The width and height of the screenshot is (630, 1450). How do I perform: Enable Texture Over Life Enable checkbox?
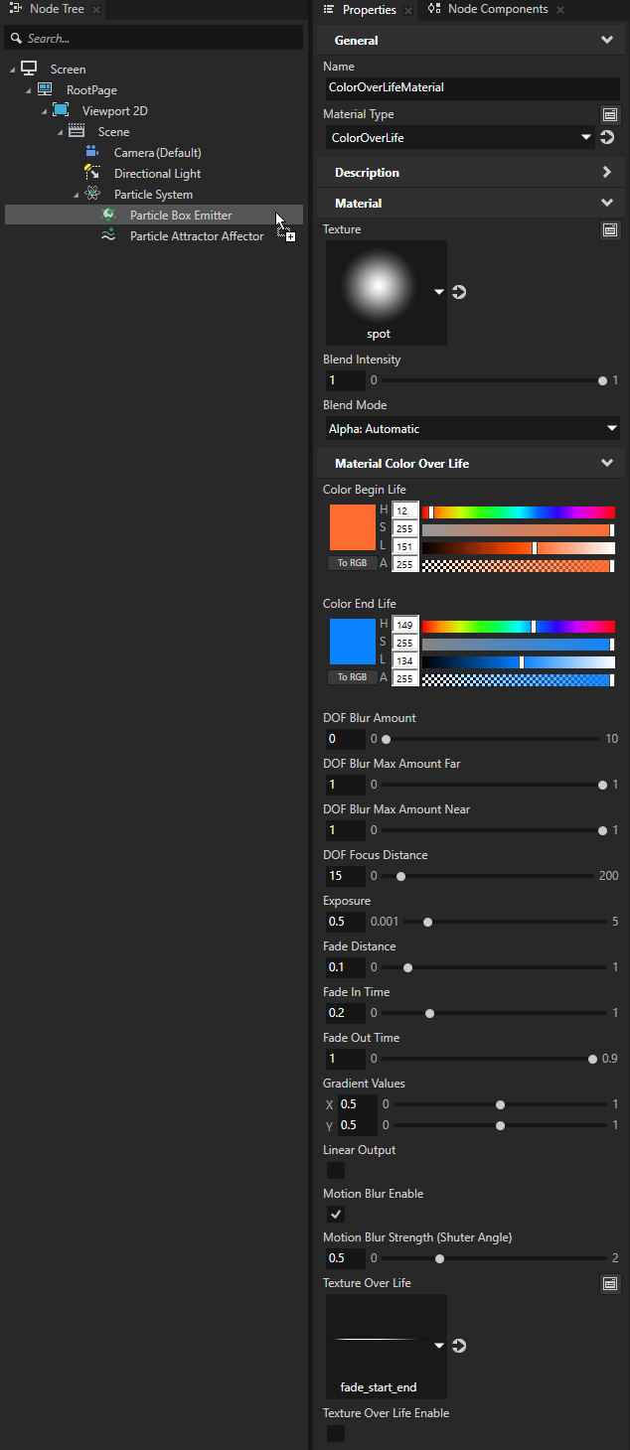point(335,1433)
